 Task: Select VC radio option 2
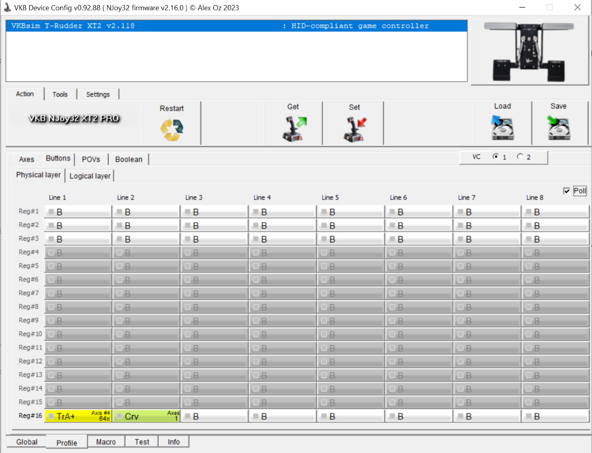(520, 157)
